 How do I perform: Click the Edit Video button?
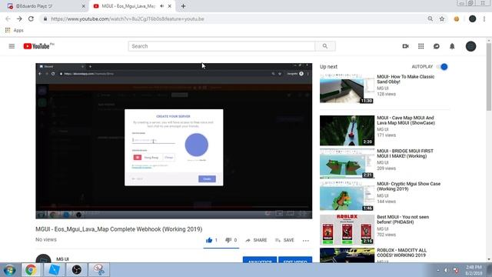click(295, 260)
